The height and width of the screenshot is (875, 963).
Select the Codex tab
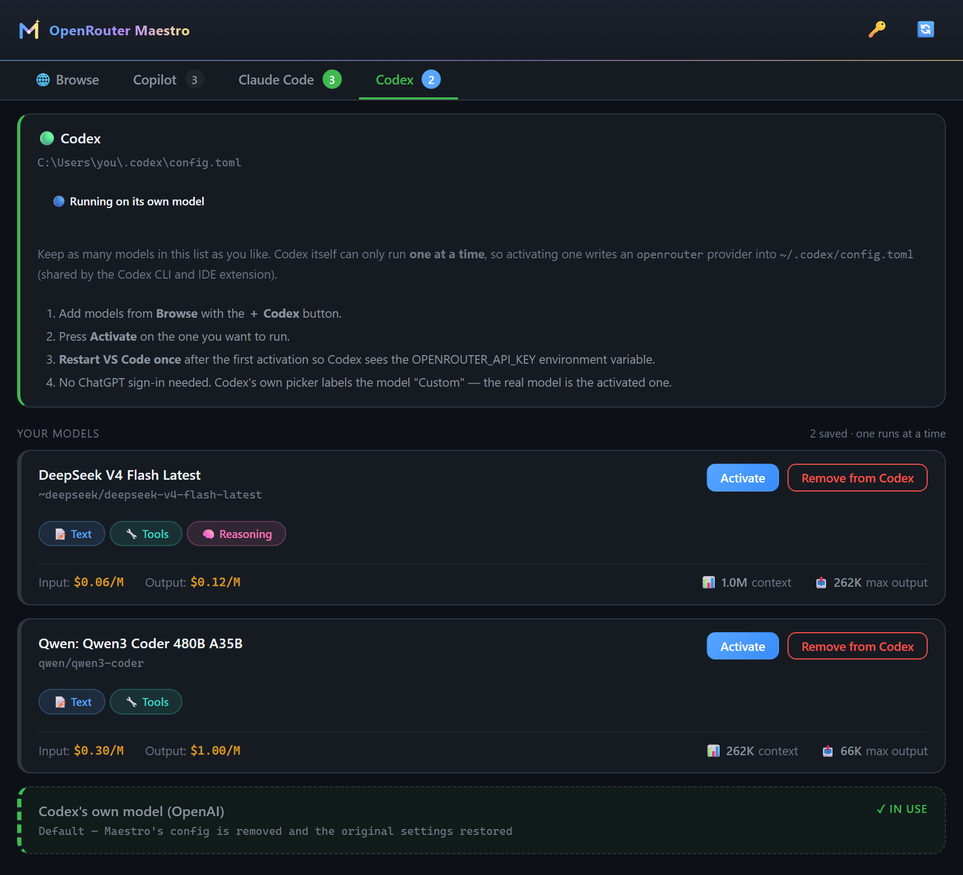tap(408, 80)
